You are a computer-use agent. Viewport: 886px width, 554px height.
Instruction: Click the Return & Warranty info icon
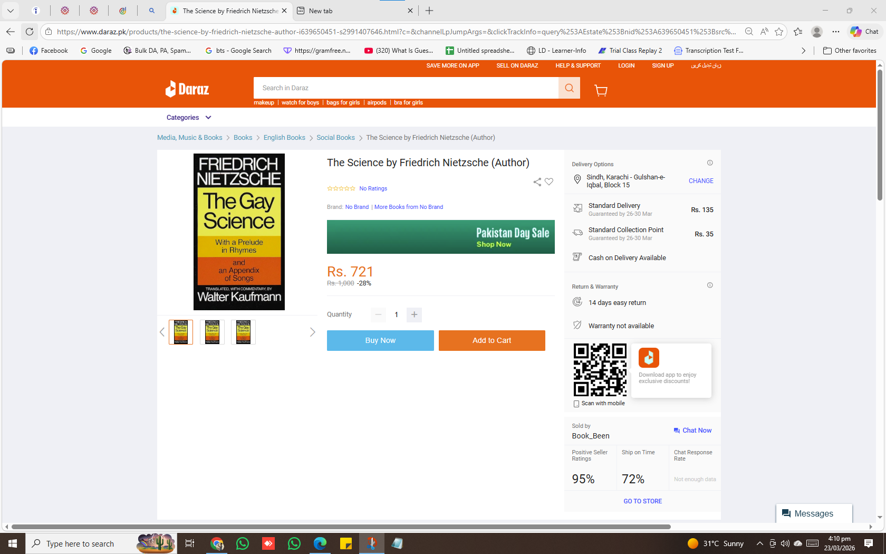(x=710, y=285)
